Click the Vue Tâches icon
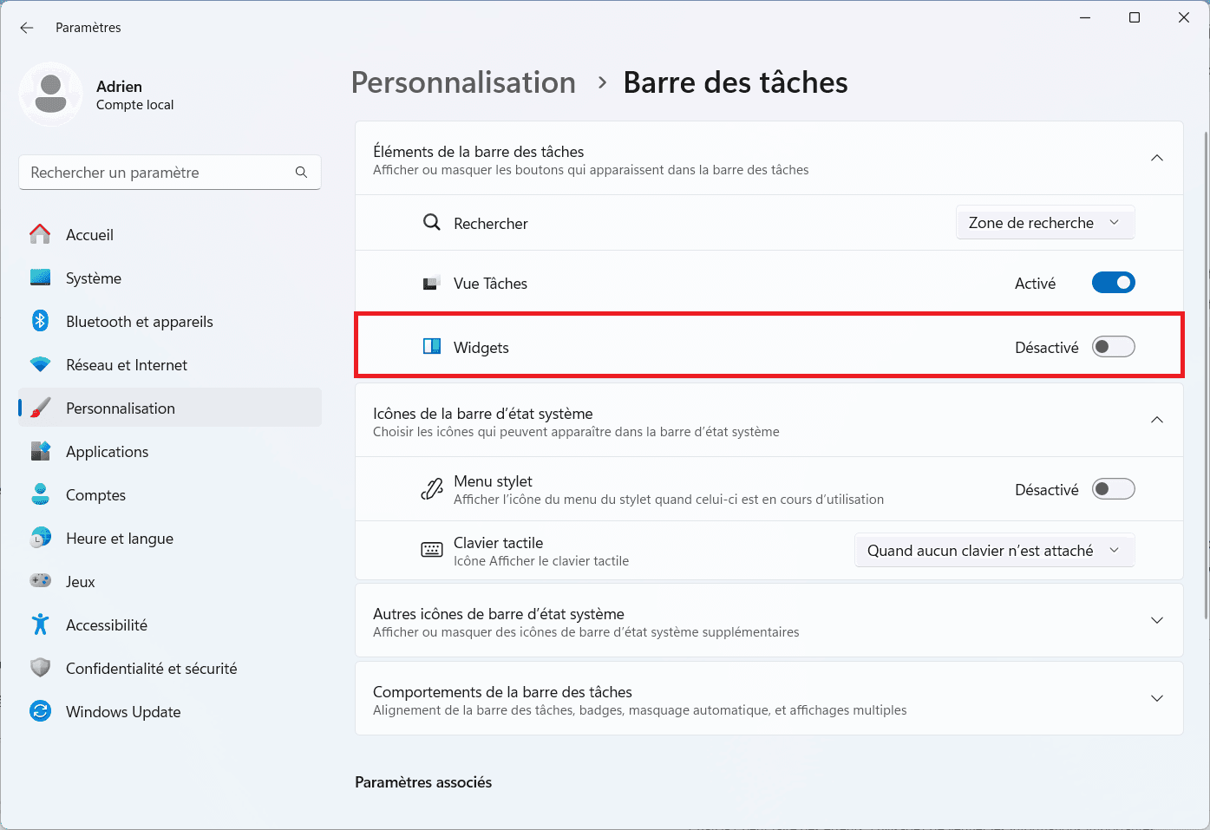 pyautogui.click(x=431, y=284)
